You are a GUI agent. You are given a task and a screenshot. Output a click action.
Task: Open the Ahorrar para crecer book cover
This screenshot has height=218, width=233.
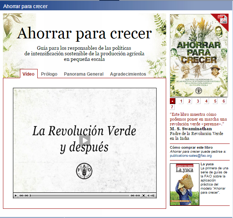[199, 55]
